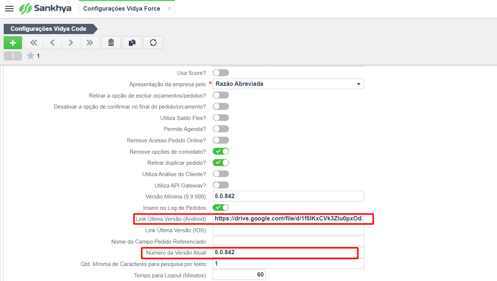Click the Permite Agenda? label
497x281 pixels.
[x=186, y=129]
